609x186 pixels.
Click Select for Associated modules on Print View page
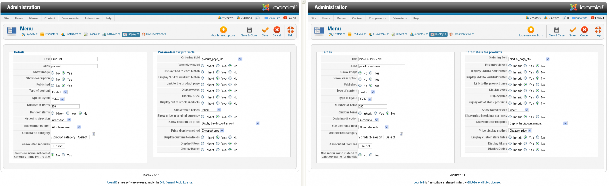365,146
